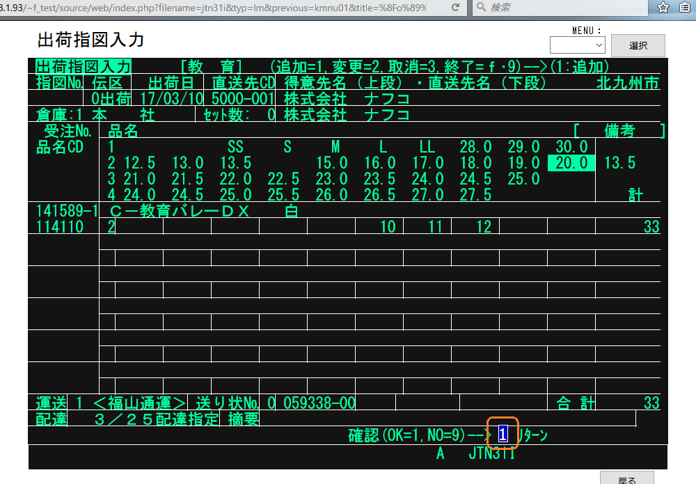Click the 出荷日 value 17/03/10

pos(171,98)
